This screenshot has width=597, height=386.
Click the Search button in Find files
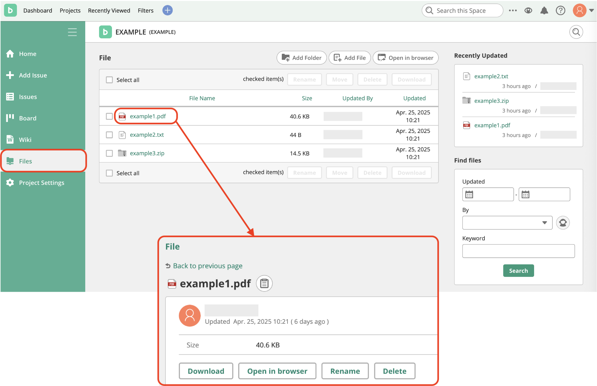click(x=518, y=271)
